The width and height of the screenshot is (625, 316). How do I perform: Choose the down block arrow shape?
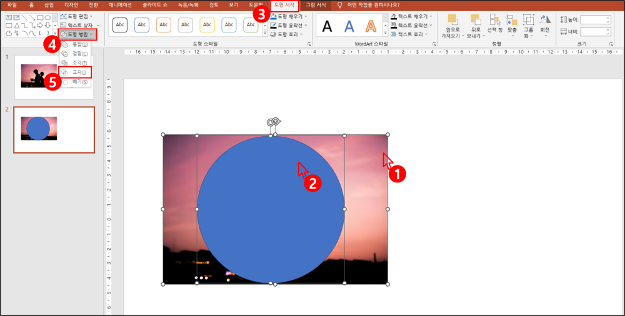point(48,25)
